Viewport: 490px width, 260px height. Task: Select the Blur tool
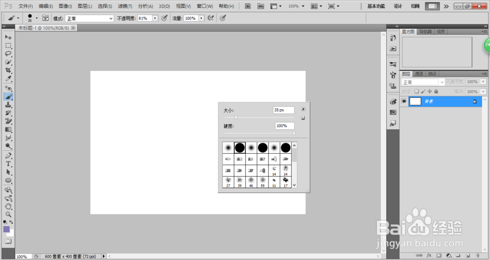point(8,138)
